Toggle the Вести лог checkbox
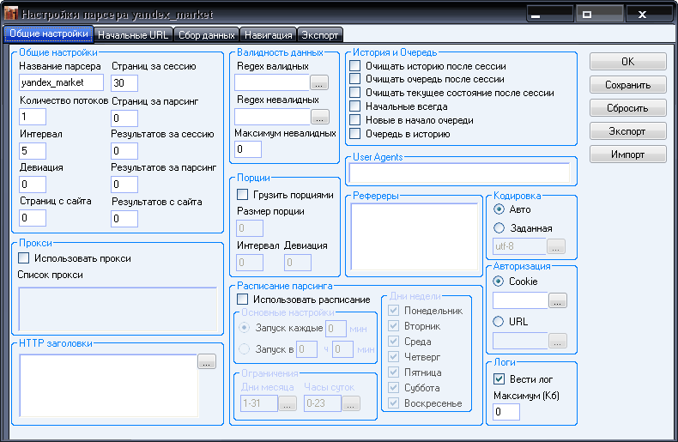Image resolution: width=678 pixels, height=442 pixels. (x=499, y=378)
